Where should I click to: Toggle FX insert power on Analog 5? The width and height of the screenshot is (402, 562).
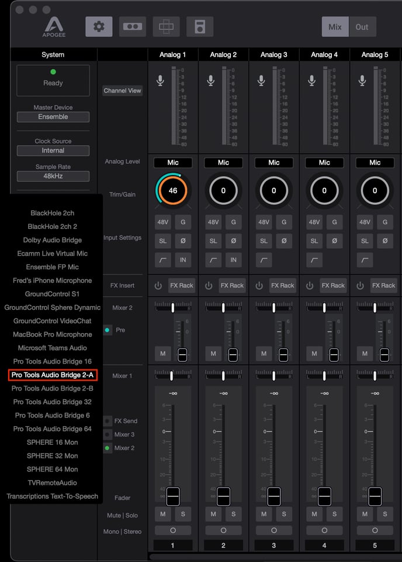pos(360,286)
